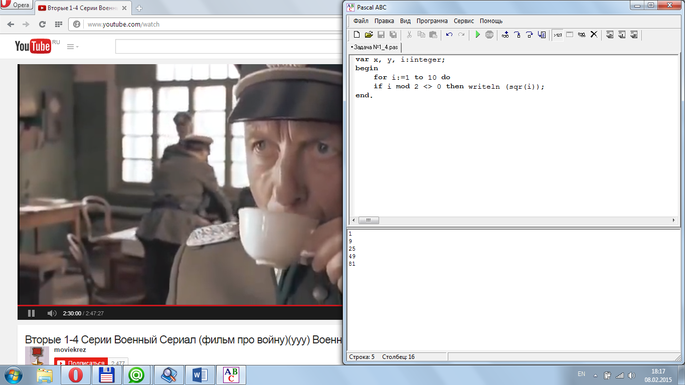
Task: Pause the YouTube video playback
Action: (x=31, y=313)
